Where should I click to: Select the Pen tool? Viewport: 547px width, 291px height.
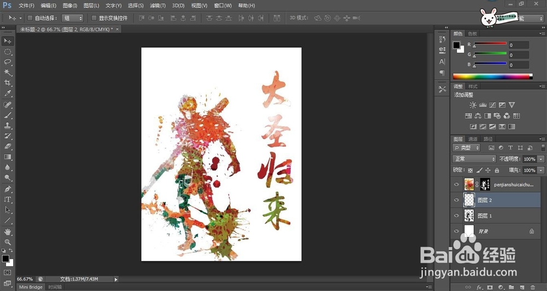click(8, 189)
